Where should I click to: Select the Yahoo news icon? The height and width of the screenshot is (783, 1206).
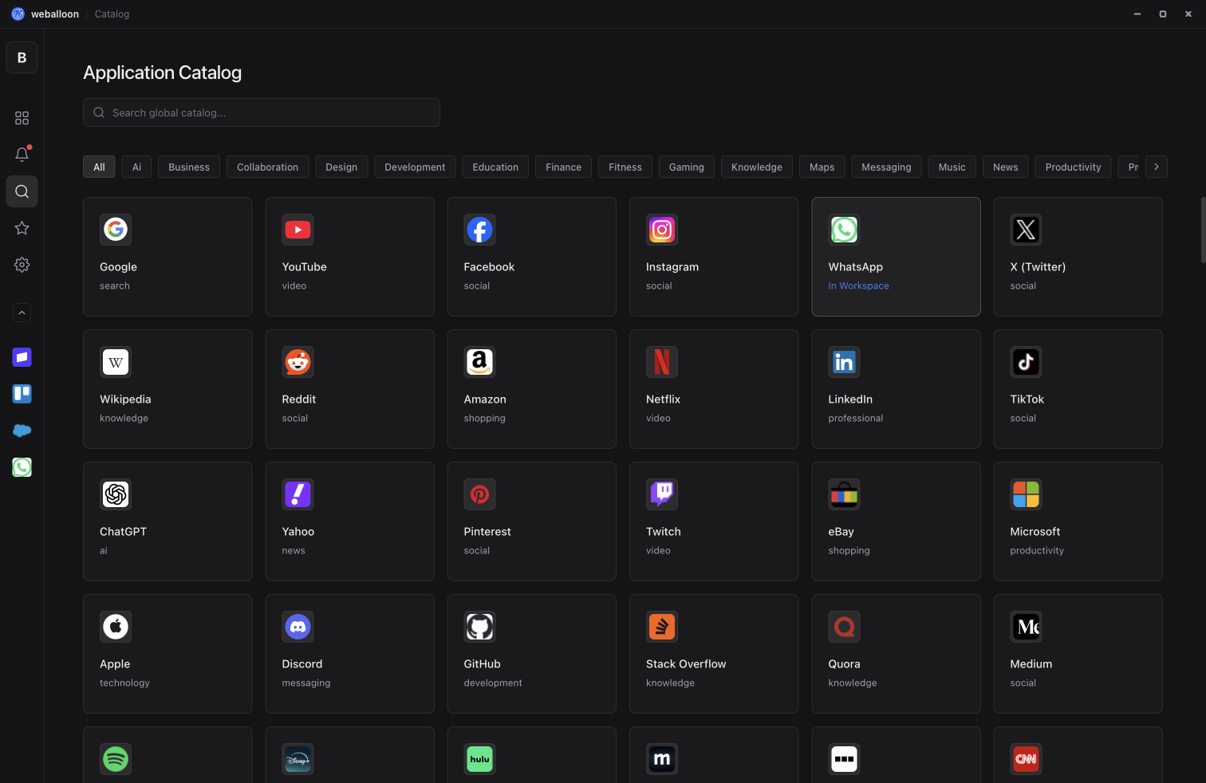[298, 494]
